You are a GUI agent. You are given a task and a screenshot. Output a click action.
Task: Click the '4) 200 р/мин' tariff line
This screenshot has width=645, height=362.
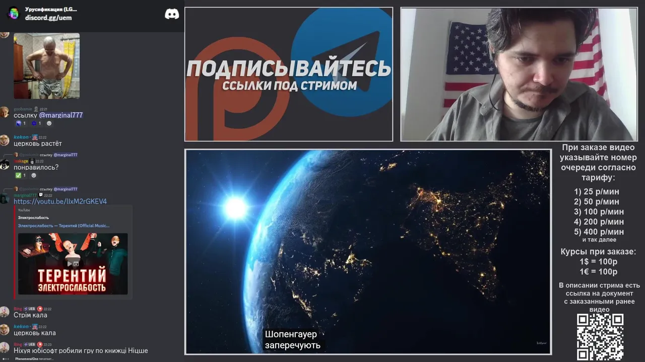599,222
